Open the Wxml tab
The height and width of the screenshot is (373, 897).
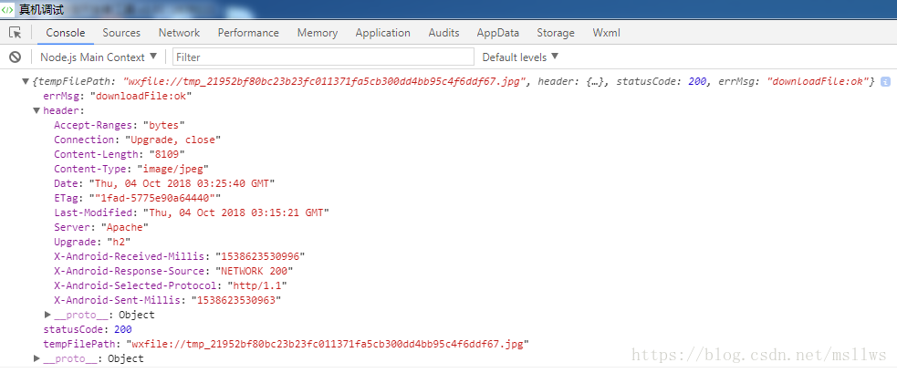[x=606, y=33]
